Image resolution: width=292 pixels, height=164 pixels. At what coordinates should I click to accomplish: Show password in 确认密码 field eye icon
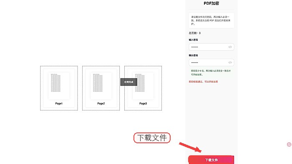(230, 63)
